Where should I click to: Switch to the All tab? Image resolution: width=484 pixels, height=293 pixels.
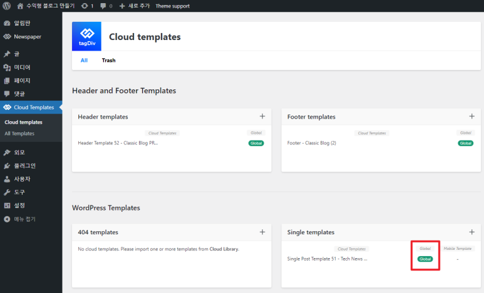point(84,61)
